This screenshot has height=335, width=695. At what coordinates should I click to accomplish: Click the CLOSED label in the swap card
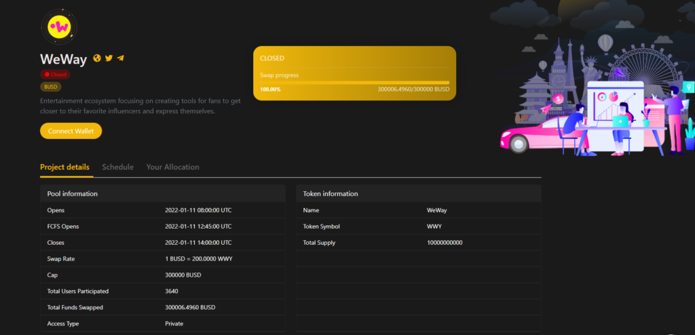[272, 58]
